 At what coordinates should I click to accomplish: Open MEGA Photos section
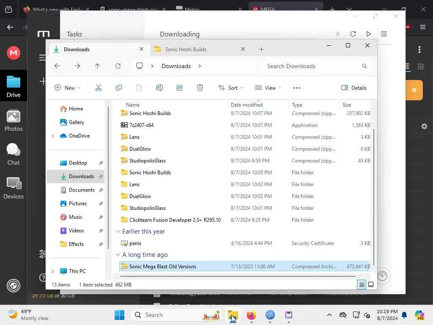pos(13,120)
